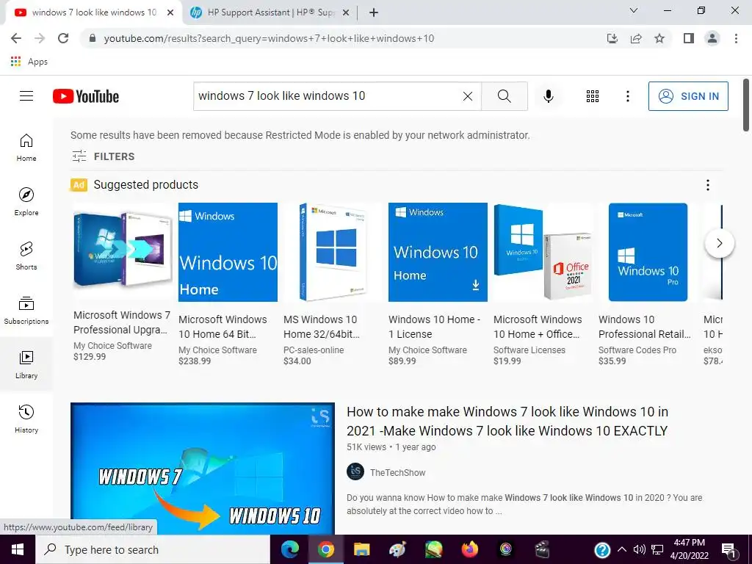Click the magnifier search button

coord(504,96)
